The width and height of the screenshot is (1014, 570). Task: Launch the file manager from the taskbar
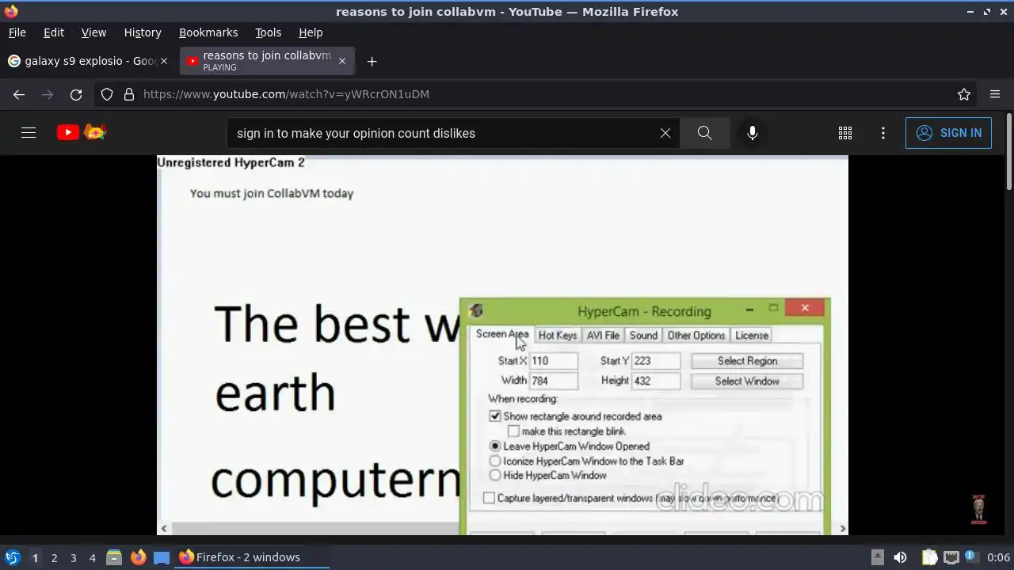coord(114,557)
